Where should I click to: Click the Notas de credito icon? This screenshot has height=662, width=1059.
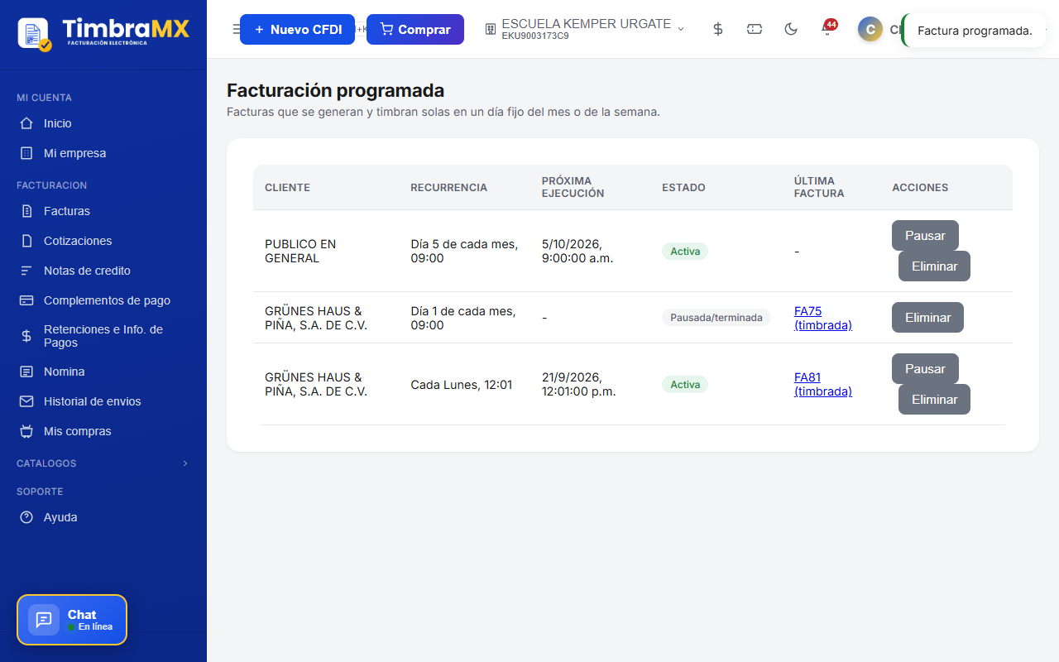(26, 271)
